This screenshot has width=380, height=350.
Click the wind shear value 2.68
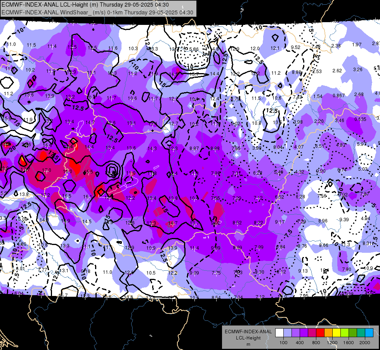pos(359,94)
